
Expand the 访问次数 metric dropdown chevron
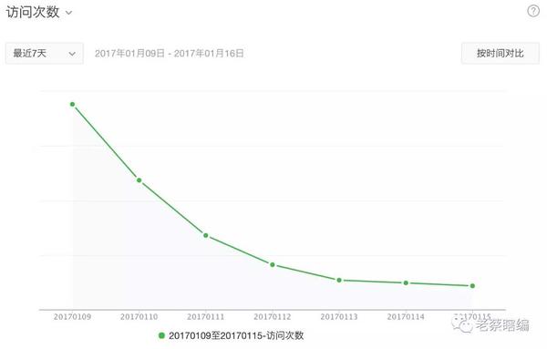(68, 14)
